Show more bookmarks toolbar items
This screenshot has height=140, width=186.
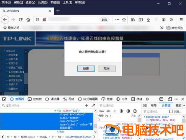[162, 28]
